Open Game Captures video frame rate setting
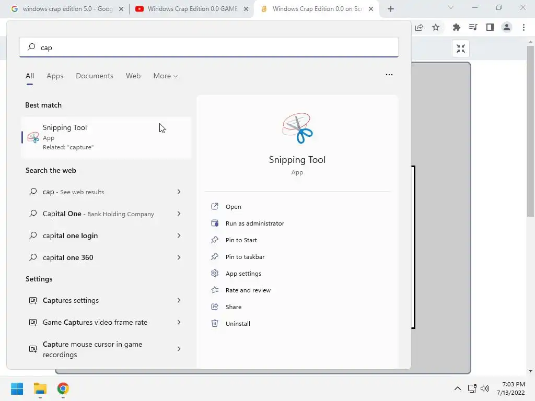The image size is (535, 401). tap(106, 322)
